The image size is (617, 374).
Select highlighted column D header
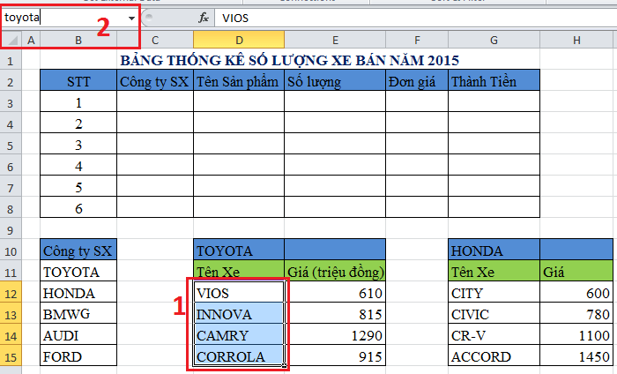click(x=239, y=40)
